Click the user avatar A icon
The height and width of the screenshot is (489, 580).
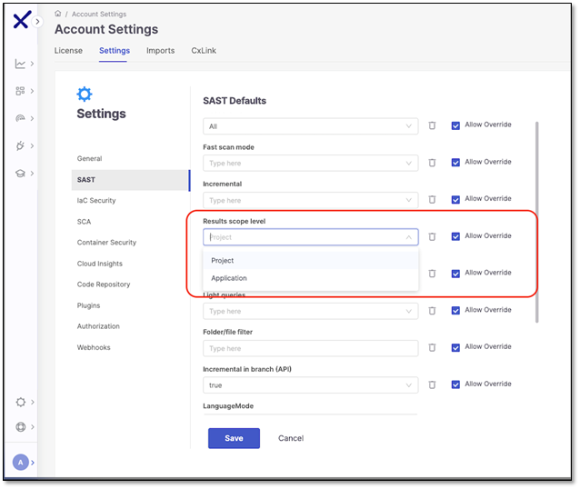click(20, 463)
